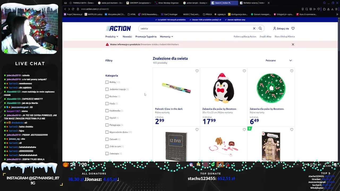Viewport: 340px width, 191px height.
Task: Open the wishlist heart icon in header
Action: 293,28
